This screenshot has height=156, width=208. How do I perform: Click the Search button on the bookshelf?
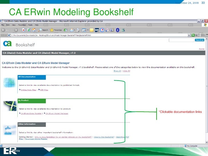(199, 40)
